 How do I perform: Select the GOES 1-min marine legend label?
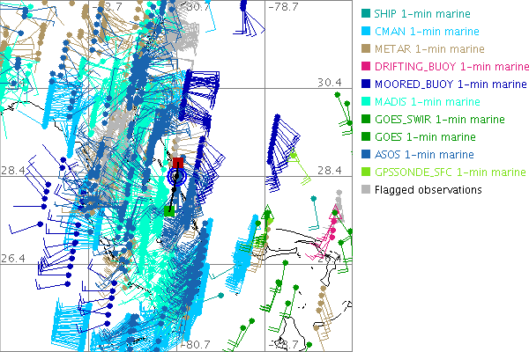tap(420, 137)
